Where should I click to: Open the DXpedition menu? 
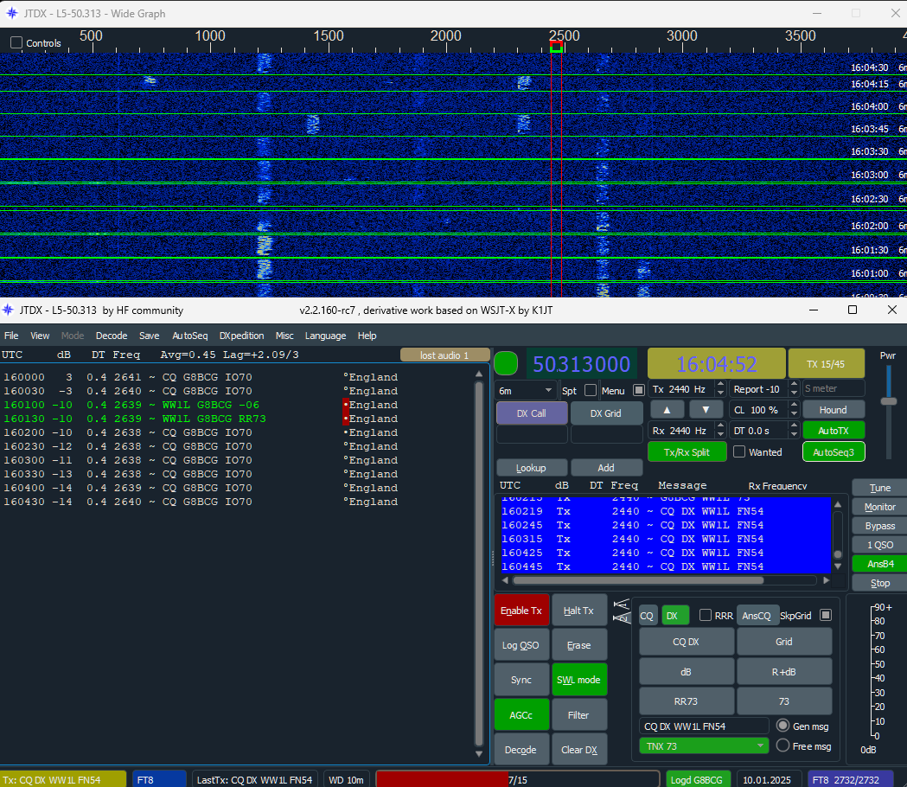(241, 336)
